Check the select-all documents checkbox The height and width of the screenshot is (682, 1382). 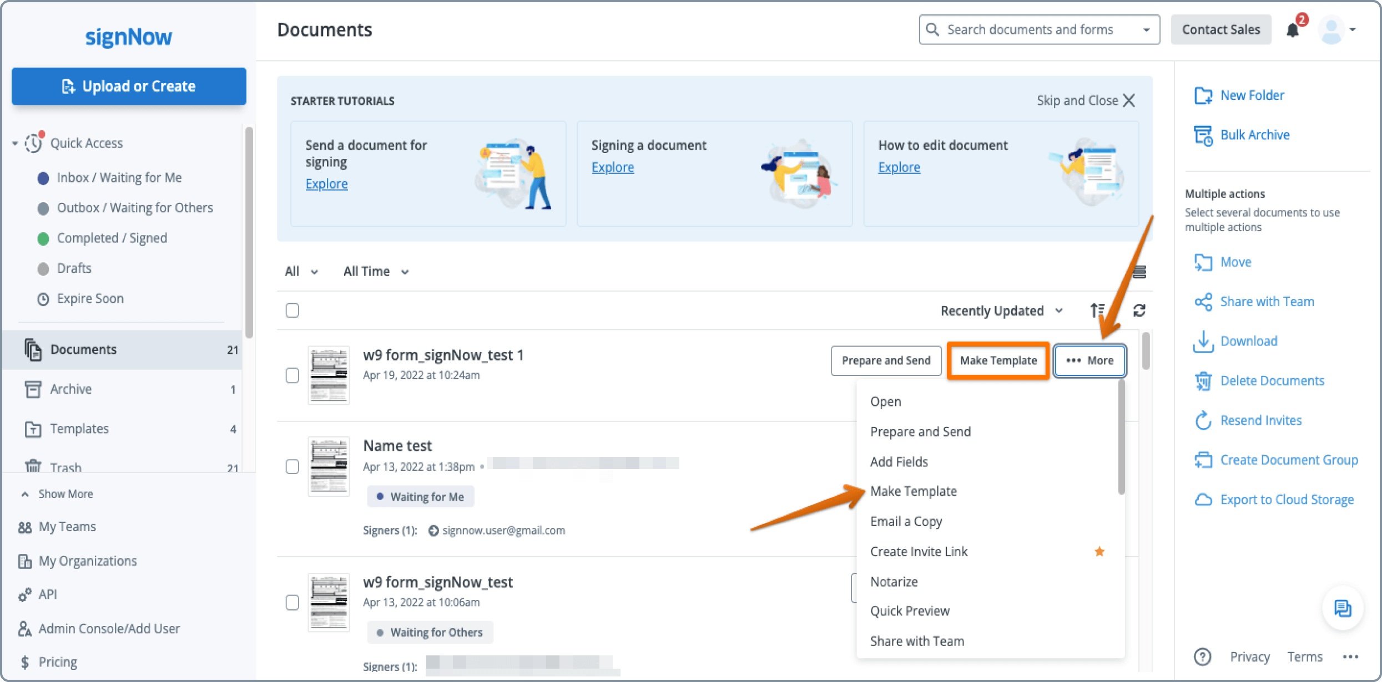pos(292,310)
